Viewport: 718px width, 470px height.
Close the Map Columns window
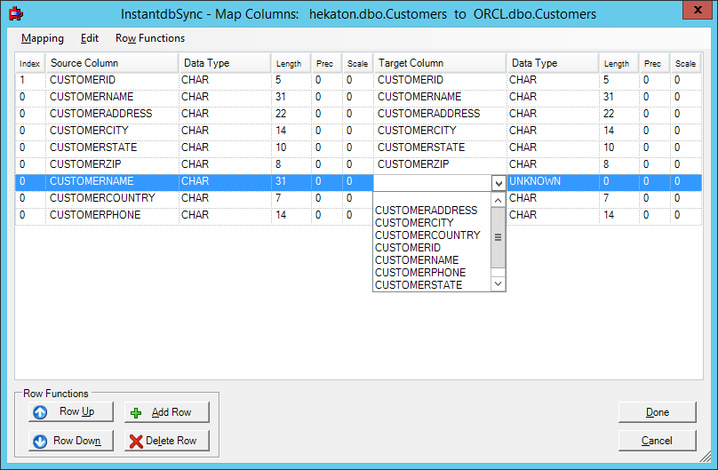coord(698,10)
